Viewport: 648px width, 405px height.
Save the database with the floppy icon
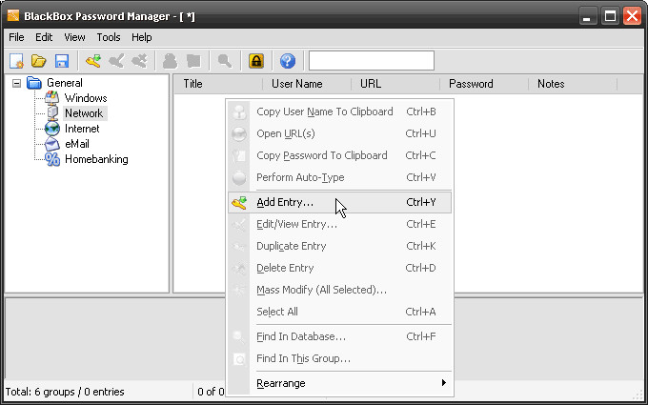click(61, 61)
